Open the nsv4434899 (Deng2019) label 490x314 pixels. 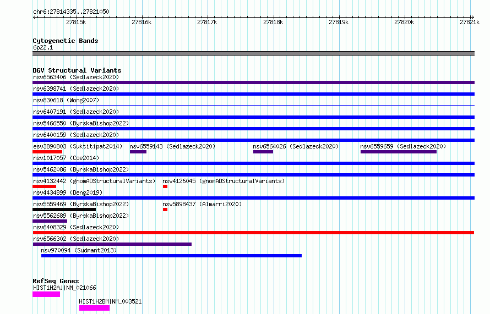point(68,192)
